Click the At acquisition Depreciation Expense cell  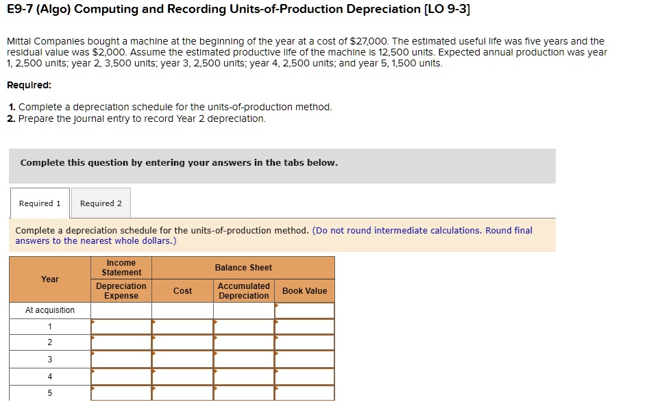[x=121, y=310]
